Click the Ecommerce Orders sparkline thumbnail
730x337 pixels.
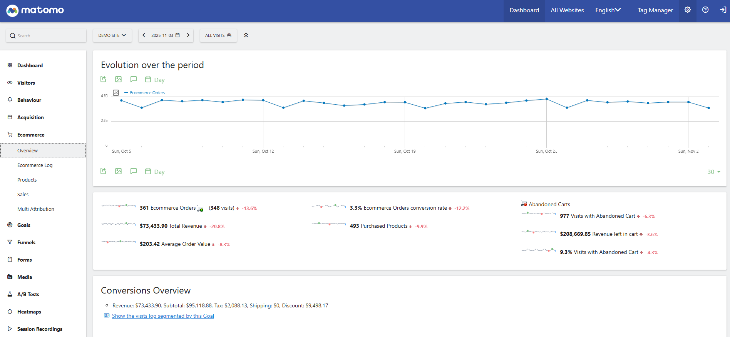coord(119,206)
